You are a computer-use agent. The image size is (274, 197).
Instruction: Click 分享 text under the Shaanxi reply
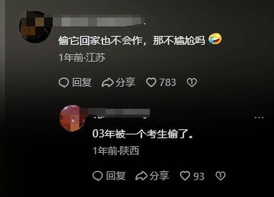coord(159,176)
